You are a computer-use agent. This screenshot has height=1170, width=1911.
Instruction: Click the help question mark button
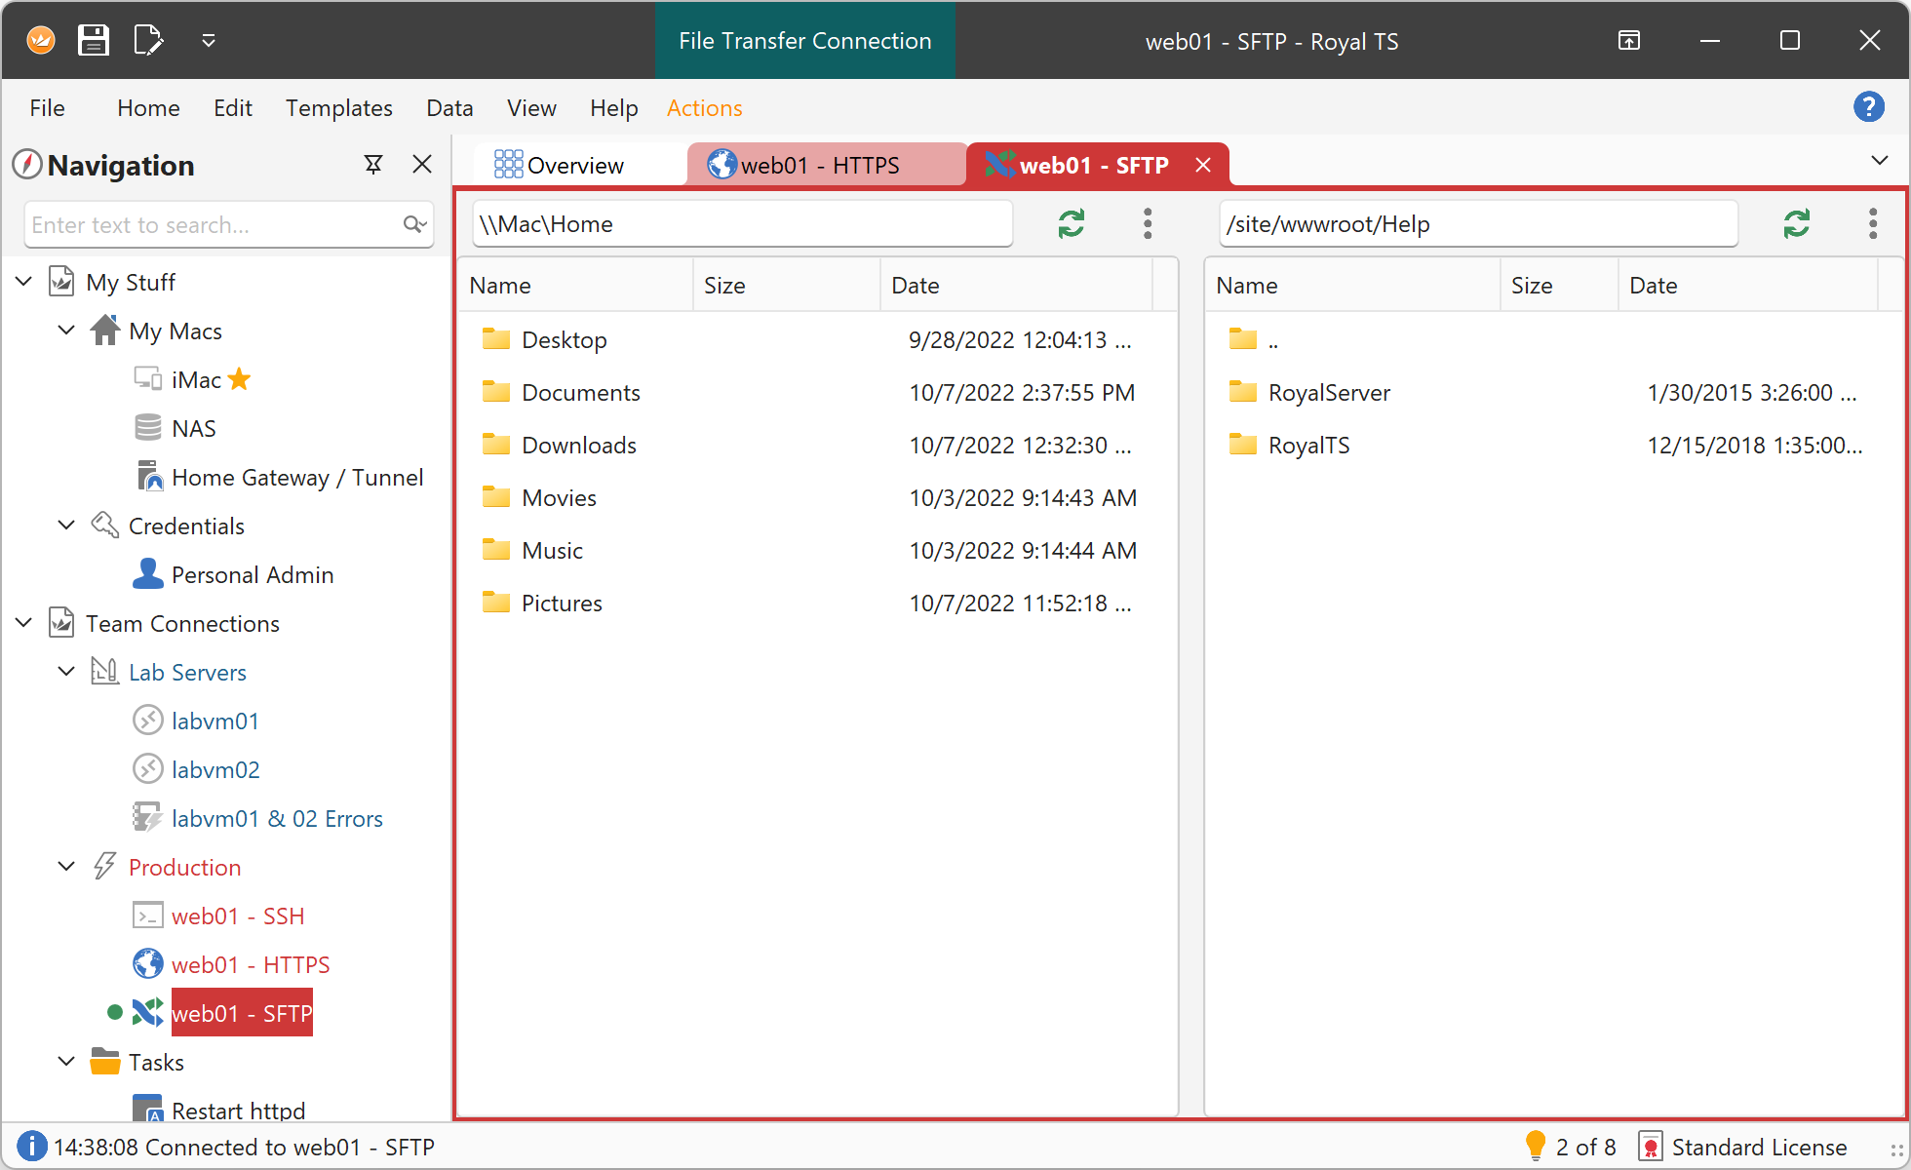click(x=1869, y=106)
